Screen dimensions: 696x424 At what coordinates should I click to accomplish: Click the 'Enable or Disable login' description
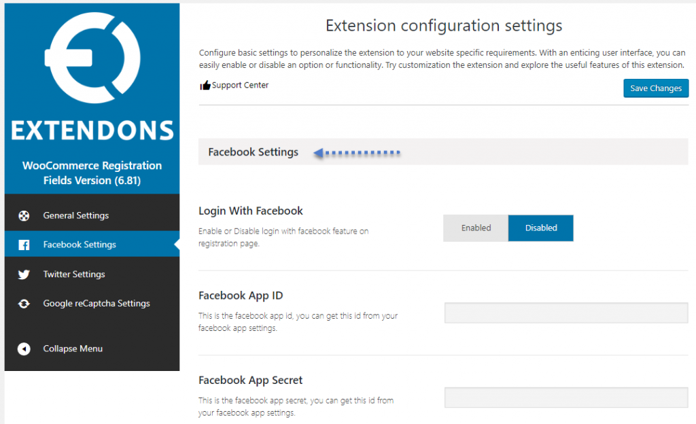pos(283,237)
